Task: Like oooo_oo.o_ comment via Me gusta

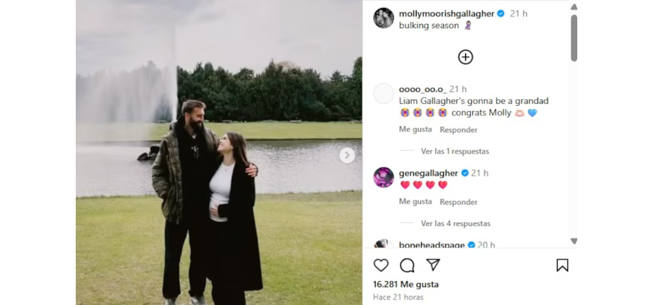Action: 415,129
